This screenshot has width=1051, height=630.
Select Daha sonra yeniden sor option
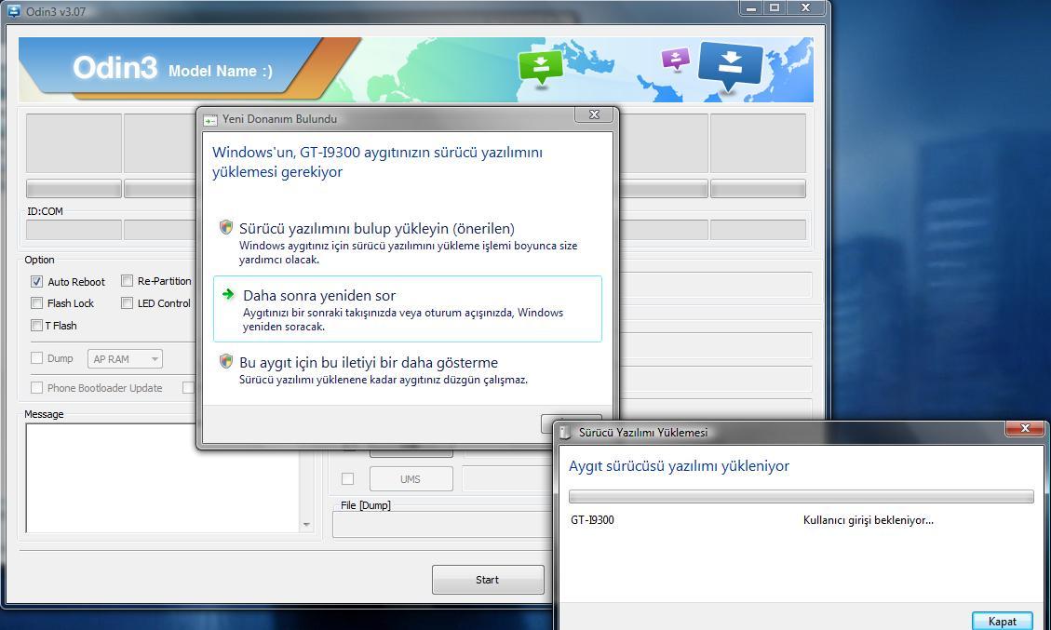click(x=408, y=309)
